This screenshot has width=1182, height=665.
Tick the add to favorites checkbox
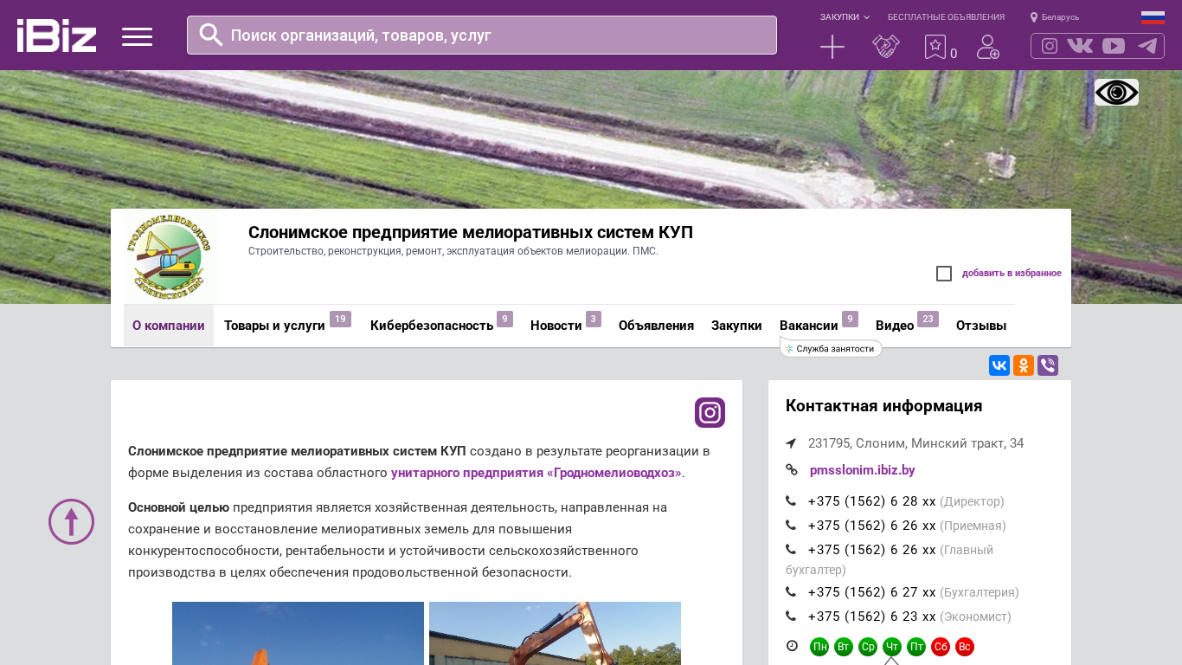tap(944, 274)
